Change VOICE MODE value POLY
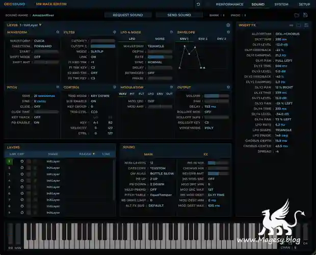This screenshot has width=316, height=255. pos(209,128)
